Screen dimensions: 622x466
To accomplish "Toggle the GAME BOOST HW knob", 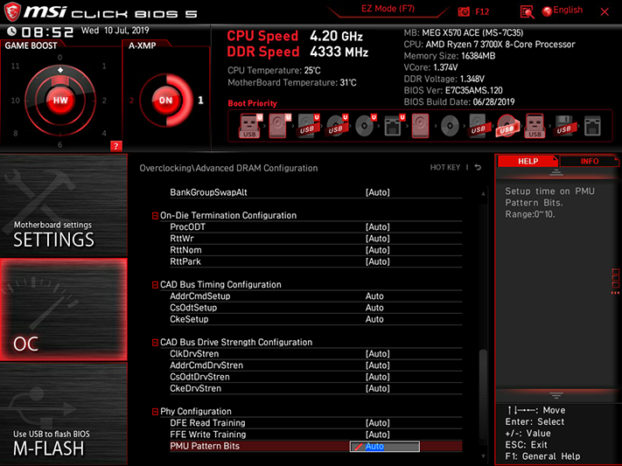I will click(x=60, y=100).
